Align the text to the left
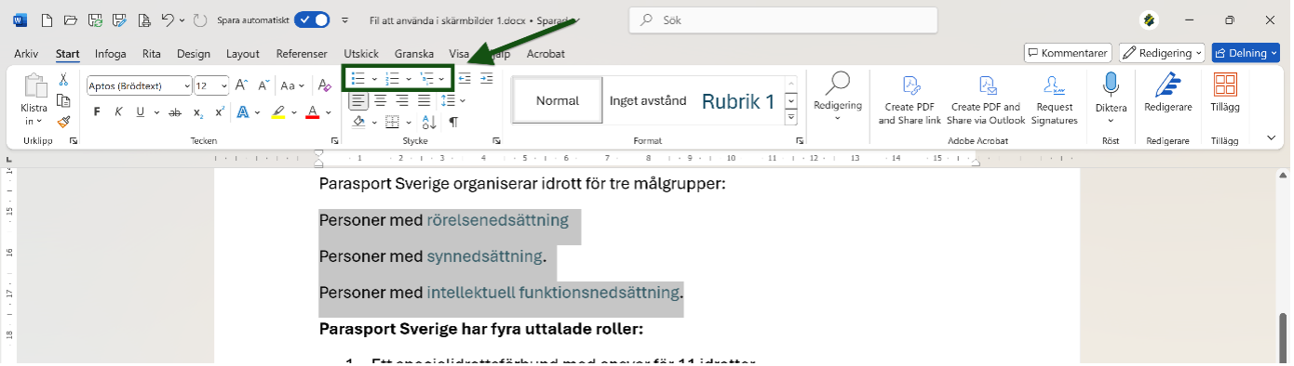The height and width of the screenshot is (366, 1294). click(357, 100)
